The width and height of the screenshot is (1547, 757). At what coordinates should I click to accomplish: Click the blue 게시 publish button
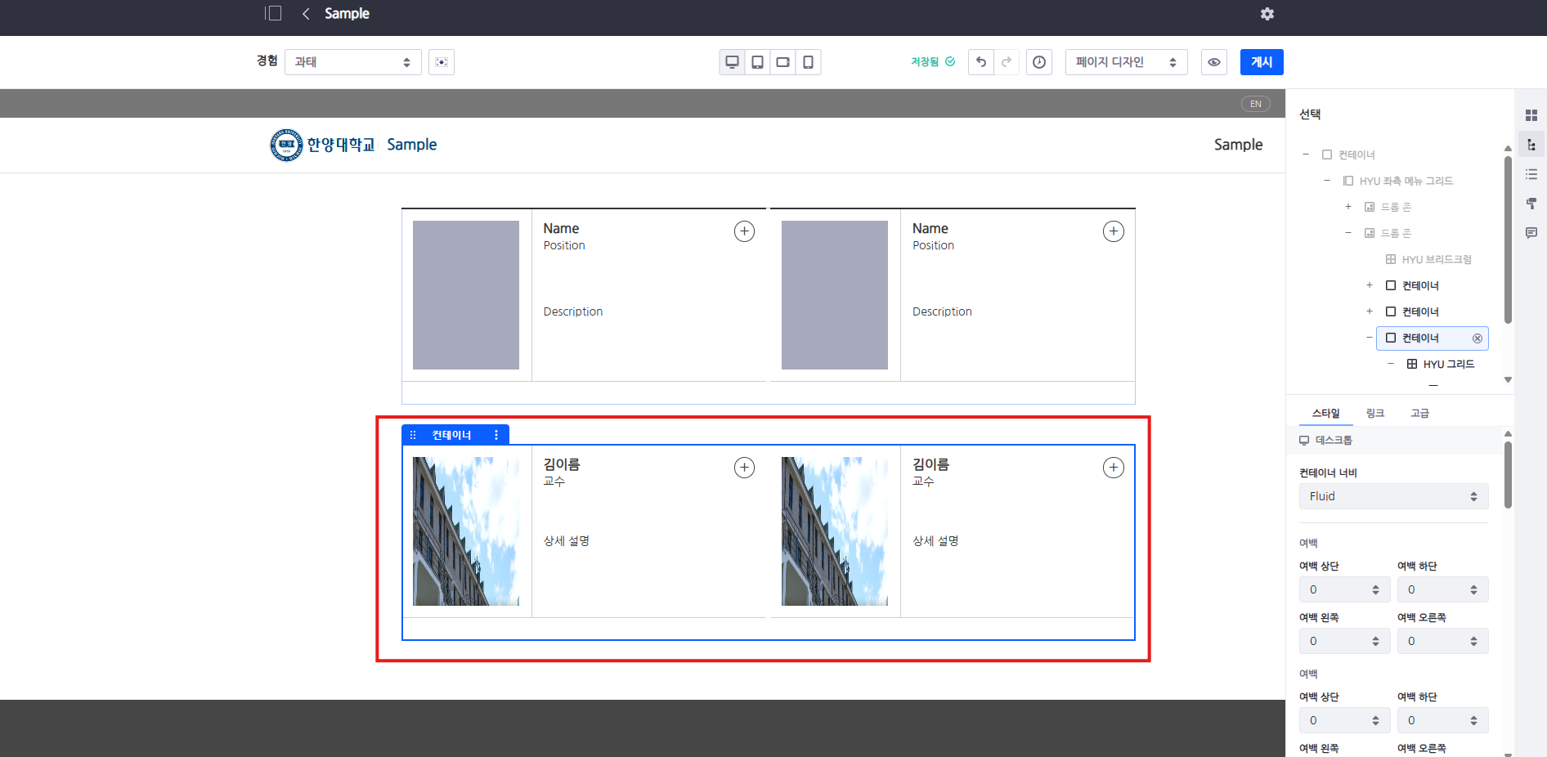[x=1261, y=62]
